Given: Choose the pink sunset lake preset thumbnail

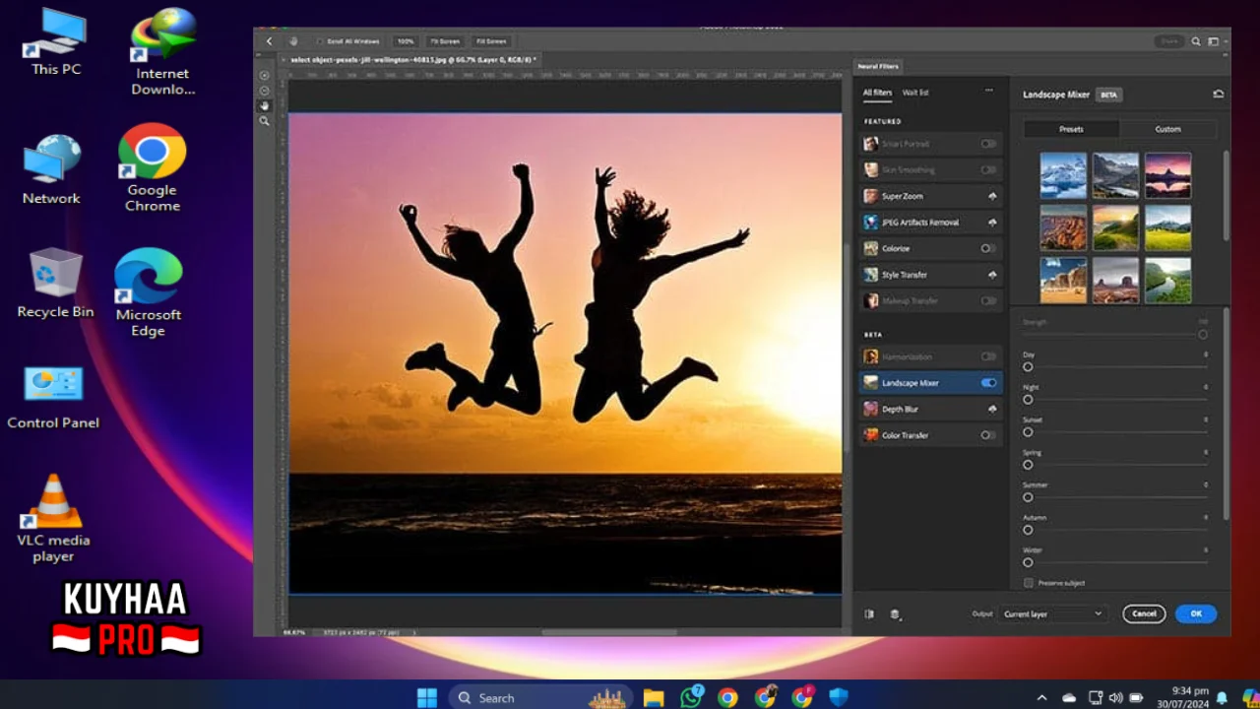Looking at the screenshot, I should coord(1166,175).
